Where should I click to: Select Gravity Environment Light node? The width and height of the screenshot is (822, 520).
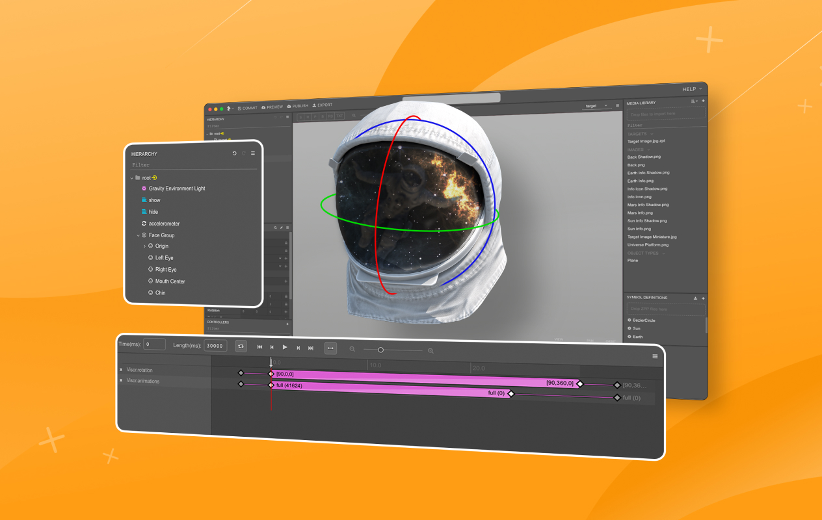[x=173, y=188]
